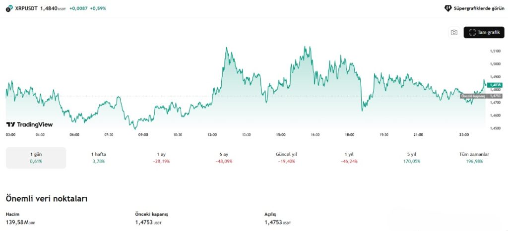This screenshot has height=231, width=508.
Task: Click the current price label 1,4838
Action: pos(496,85)
